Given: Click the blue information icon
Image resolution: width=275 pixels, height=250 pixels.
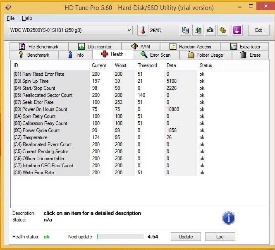Looking at the screenshot, I should [229, 218].
